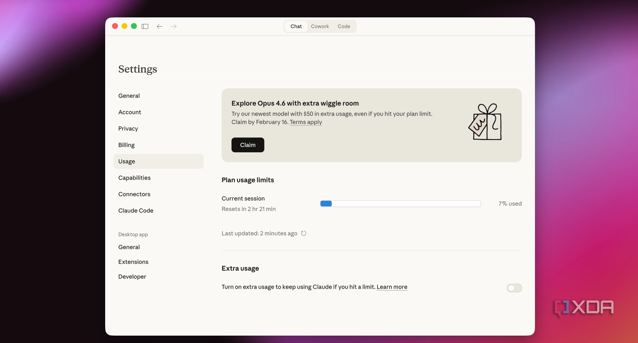Click the Settings page title
Screen dimensions: 638x343
tap(138, 69)
